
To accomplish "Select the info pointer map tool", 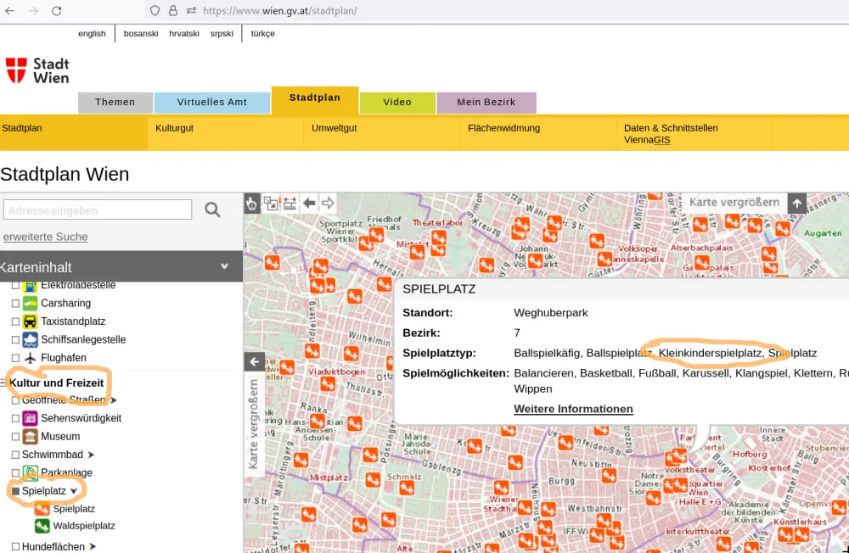I will pyautogui.click(x=252, y=204).
